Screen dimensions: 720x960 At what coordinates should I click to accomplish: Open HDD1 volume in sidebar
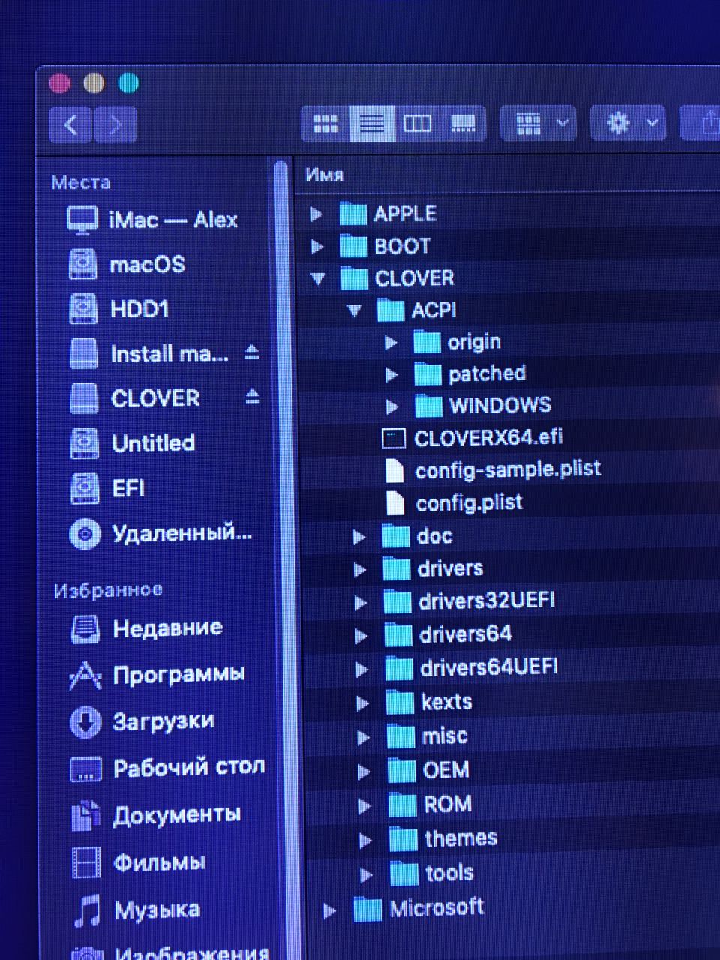pyautogui.click(x=120, y=308)
